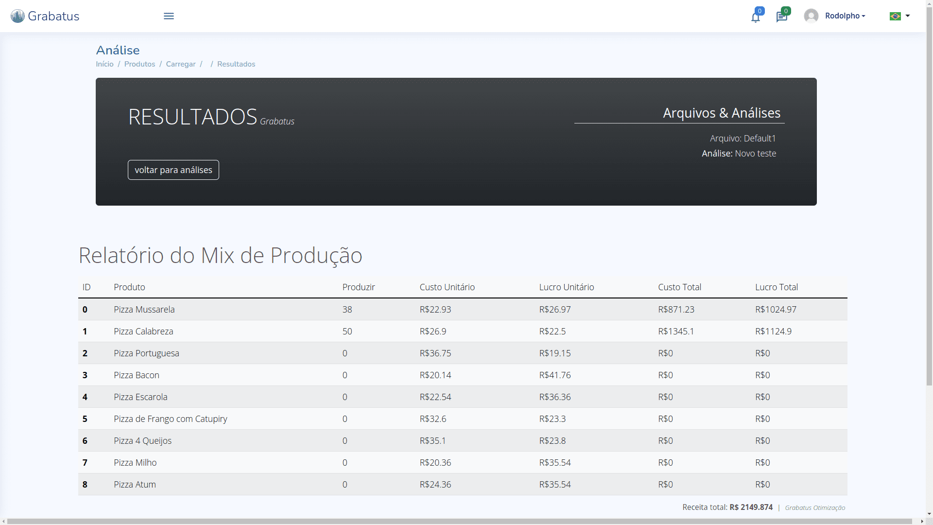Open the Produtos breadcrumb link
This screenshot has width=933, height=525.
click(x=139, y=64)
